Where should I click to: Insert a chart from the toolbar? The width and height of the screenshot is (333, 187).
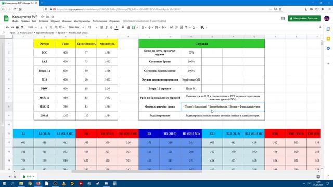(181, 28)
